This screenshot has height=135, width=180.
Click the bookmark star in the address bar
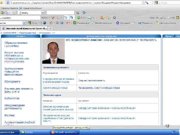pos(143,2)
